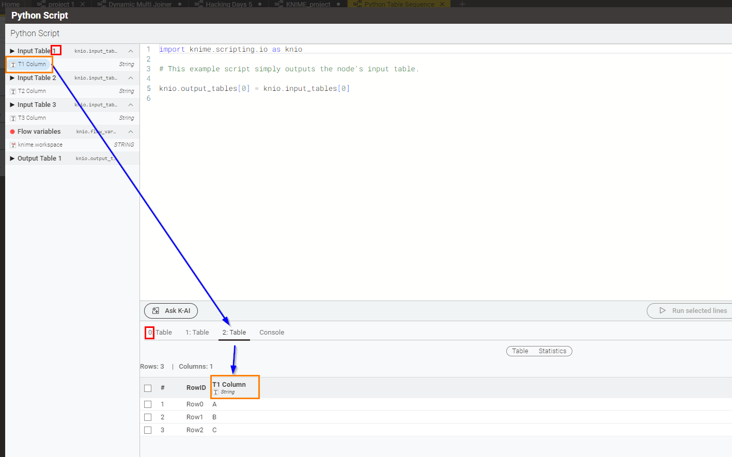Open the 1: Table output tab
This screenshot has width=732, height=457.
197,333
